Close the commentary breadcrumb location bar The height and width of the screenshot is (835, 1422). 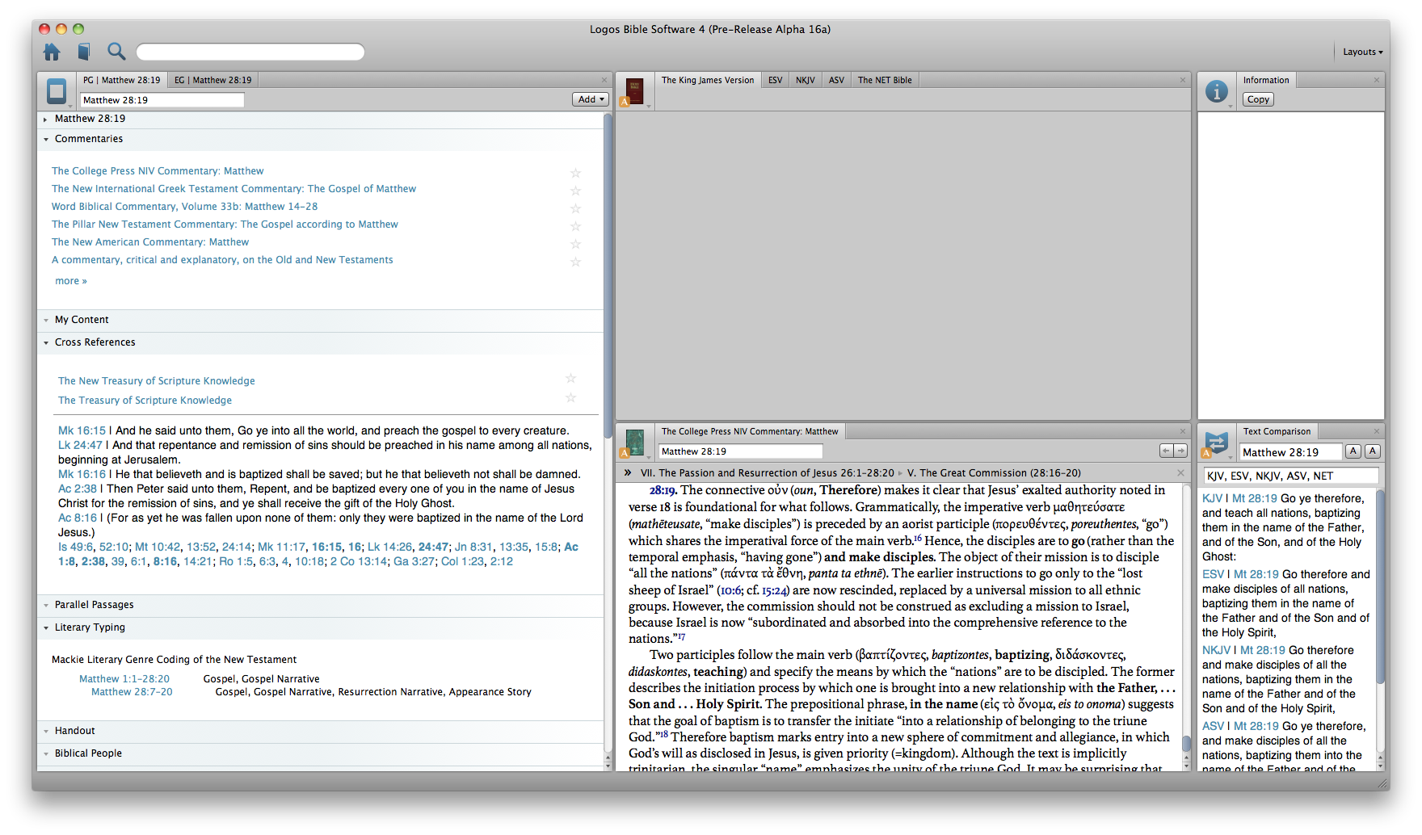click(1180, 472)
